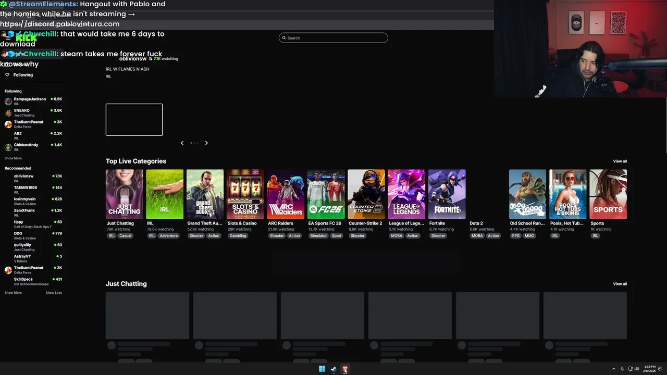This screenshot has height=375, width=667.
Task: View all Just Chatting streams
Action: coord(620,284)
